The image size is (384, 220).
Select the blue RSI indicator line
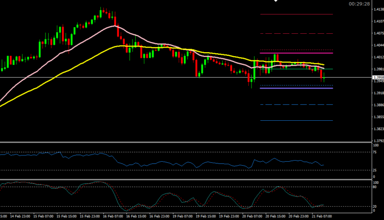(154, 164)
